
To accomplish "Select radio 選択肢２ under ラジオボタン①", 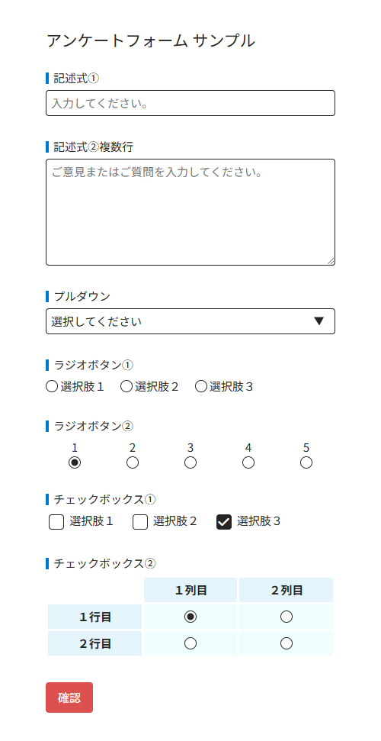I will 126,387.
